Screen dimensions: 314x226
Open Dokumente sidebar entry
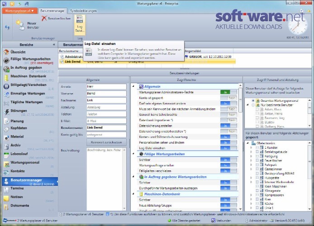(x=30, y=207)
